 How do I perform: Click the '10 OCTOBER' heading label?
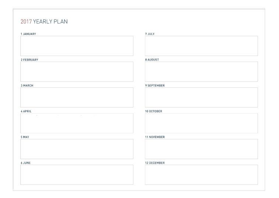153,111
